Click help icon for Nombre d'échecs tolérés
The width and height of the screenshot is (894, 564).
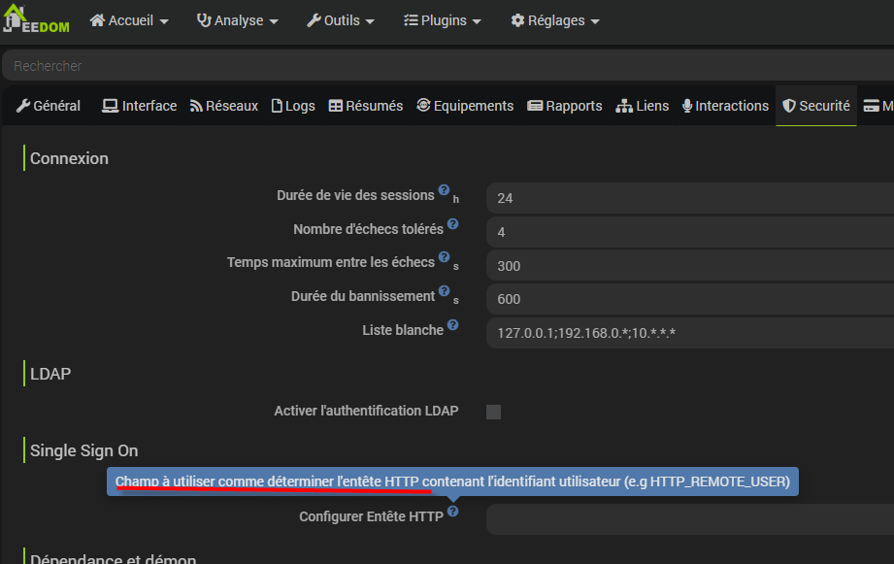pyautogui.click(x=452, y=223)
